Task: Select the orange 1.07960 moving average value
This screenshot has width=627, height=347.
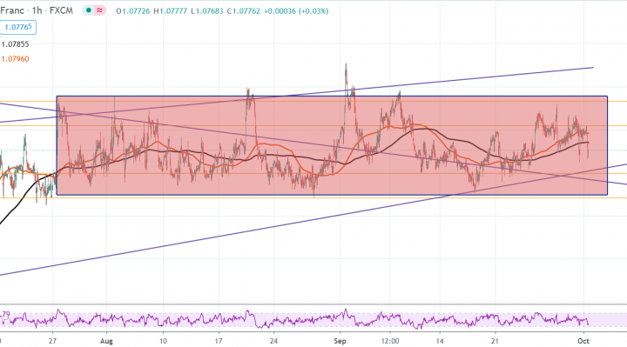Action: point(15,58)
